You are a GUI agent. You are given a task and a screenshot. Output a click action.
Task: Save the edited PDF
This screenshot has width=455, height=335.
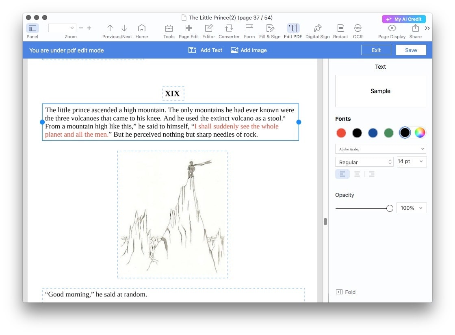(x=411, y=50)
